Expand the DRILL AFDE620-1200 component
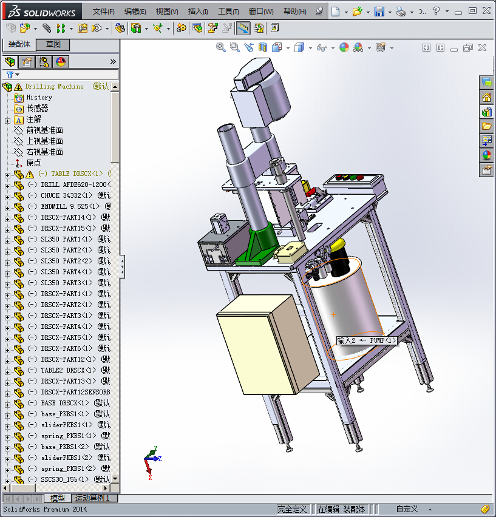496x517 pixels. (7, 187)
